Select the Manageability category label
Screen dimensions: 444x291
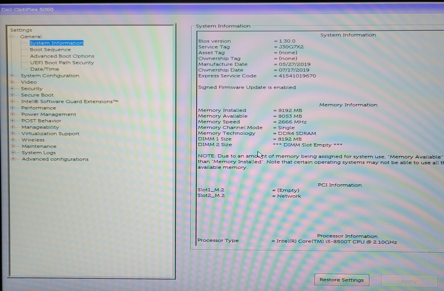tap(40, 127)
